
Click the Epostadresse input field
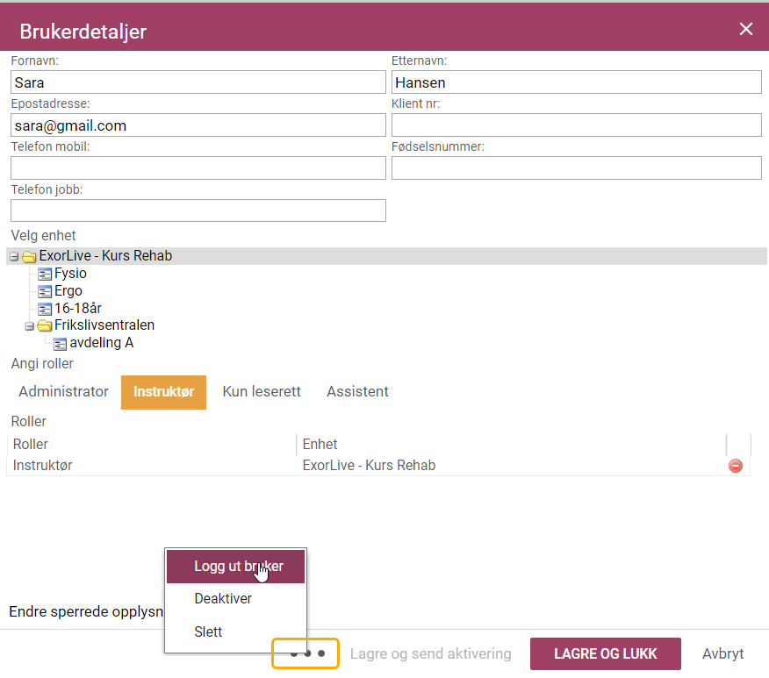[x=198, y=125]
